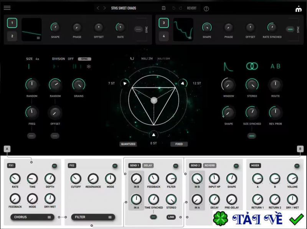Image resolution: width=307 pixels, height=229 pixels.
Task: Open the help question mark
Action: tap(206, 8)
